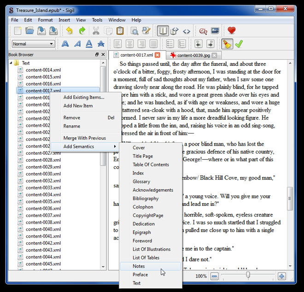Apply underline with the underlined A icon
Screen dimensions: 304x292
coord(89,44)
